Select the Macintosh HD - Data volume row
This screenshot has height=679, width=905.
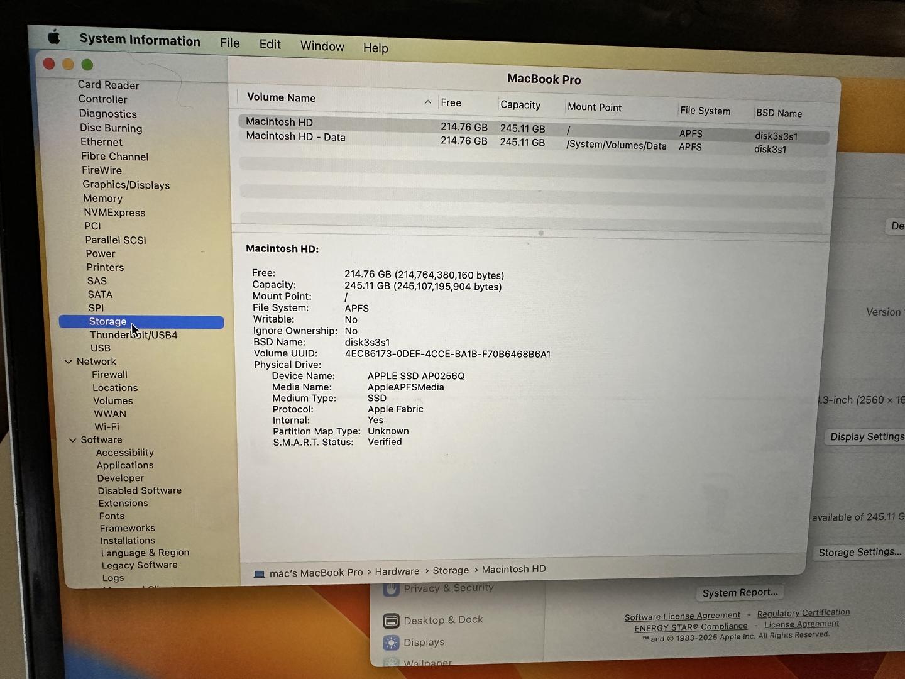[x=295, y=137]
